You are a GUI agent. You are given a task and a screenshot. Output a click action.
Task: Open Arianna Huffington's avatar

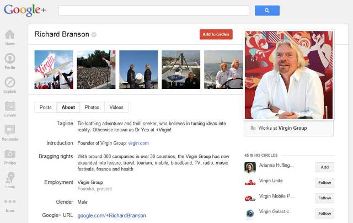pyautogui.click(x=250, y=167)
